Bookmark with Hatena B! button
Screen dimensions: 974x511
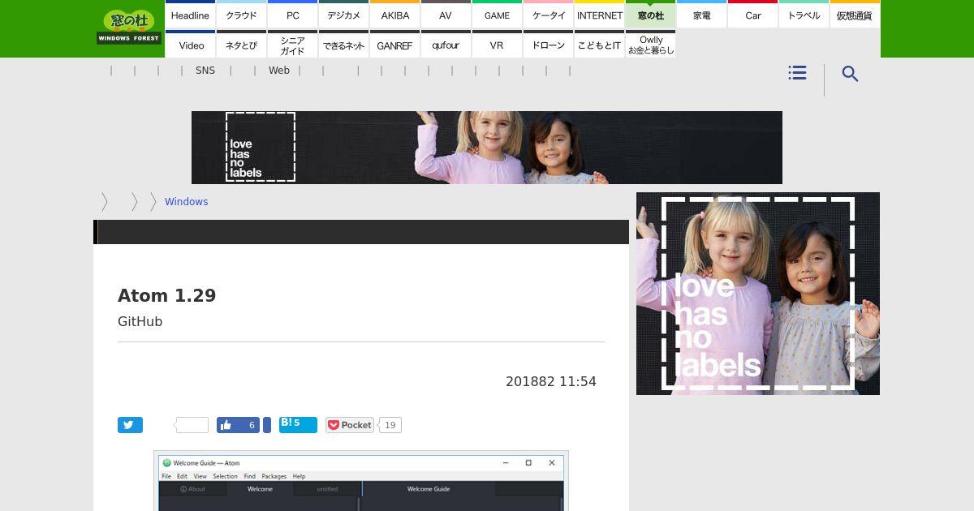(298, 424)
